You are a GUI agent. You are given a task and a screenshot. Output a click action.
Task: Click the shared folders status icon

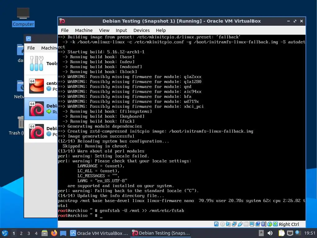click(246, 224)
